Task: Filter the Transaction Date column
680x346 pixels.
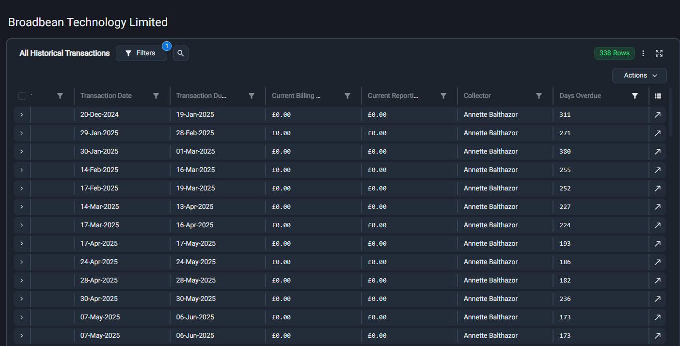Action: 156,96
